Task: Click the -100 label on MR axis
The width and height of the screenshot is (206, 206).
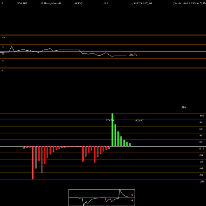Action: coord(202,182)
